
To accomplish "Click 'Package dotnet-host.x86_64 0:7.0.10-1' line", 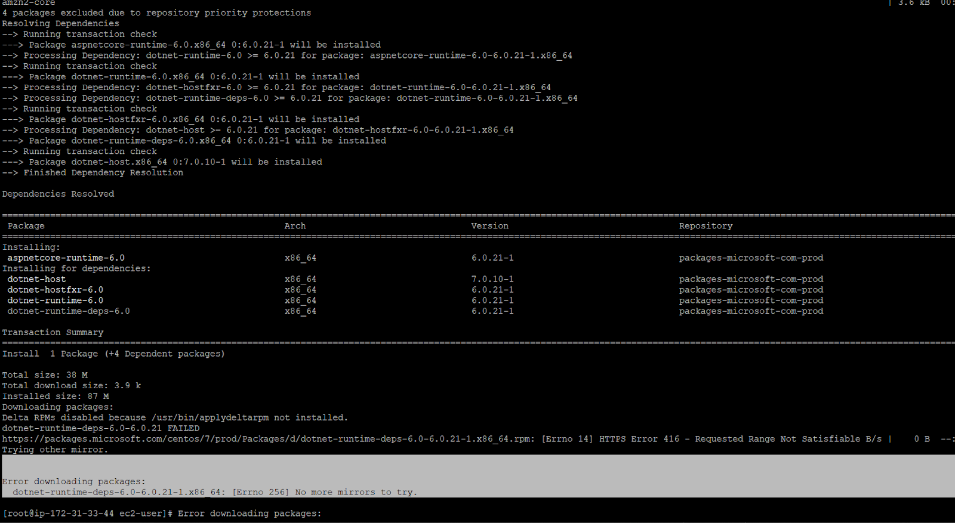I will (x=161, y=162).
